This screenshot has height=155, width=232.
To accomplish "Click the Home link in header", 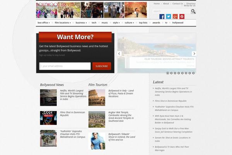I will pyautogui.click(x=157, y=3).
